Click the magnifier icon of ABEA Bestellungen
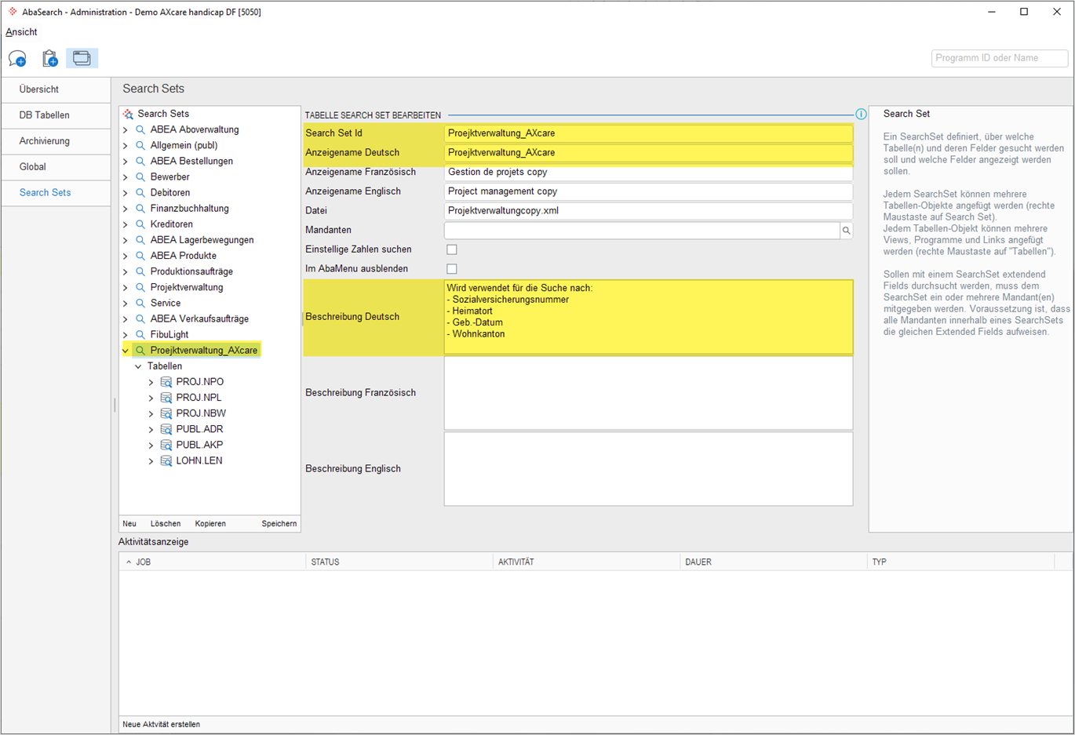 140,161
